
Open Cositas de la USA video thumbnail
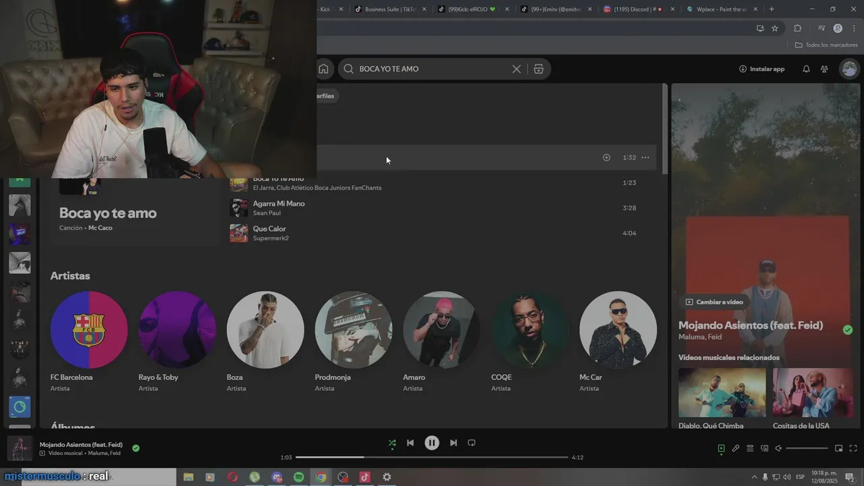tap(813, 393)
